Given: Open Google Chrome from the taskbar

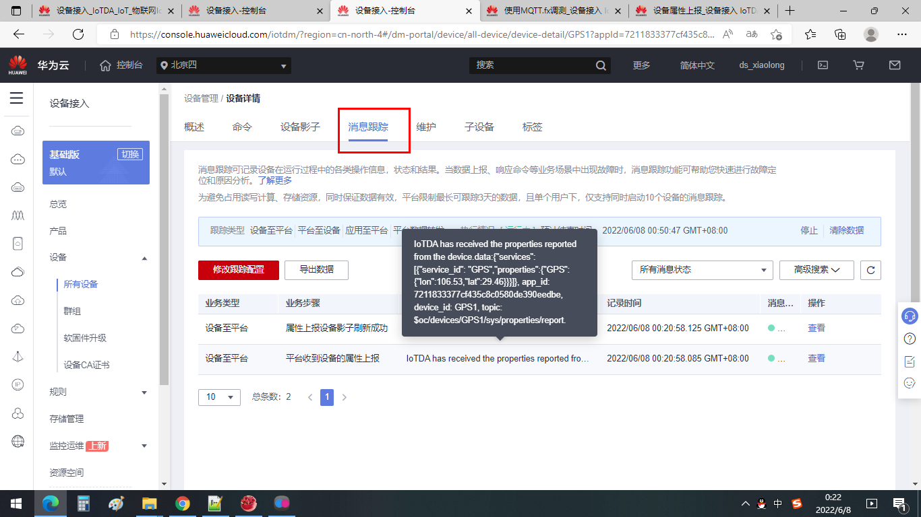Looking at the screenshot, I should click(x=182, y=503).
